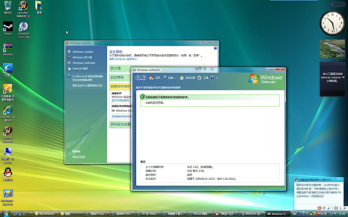The width and height of the screenshot is (348, 217).
Task: Open the 迅雷看看 desktop icon
Action: pos(8,92)
